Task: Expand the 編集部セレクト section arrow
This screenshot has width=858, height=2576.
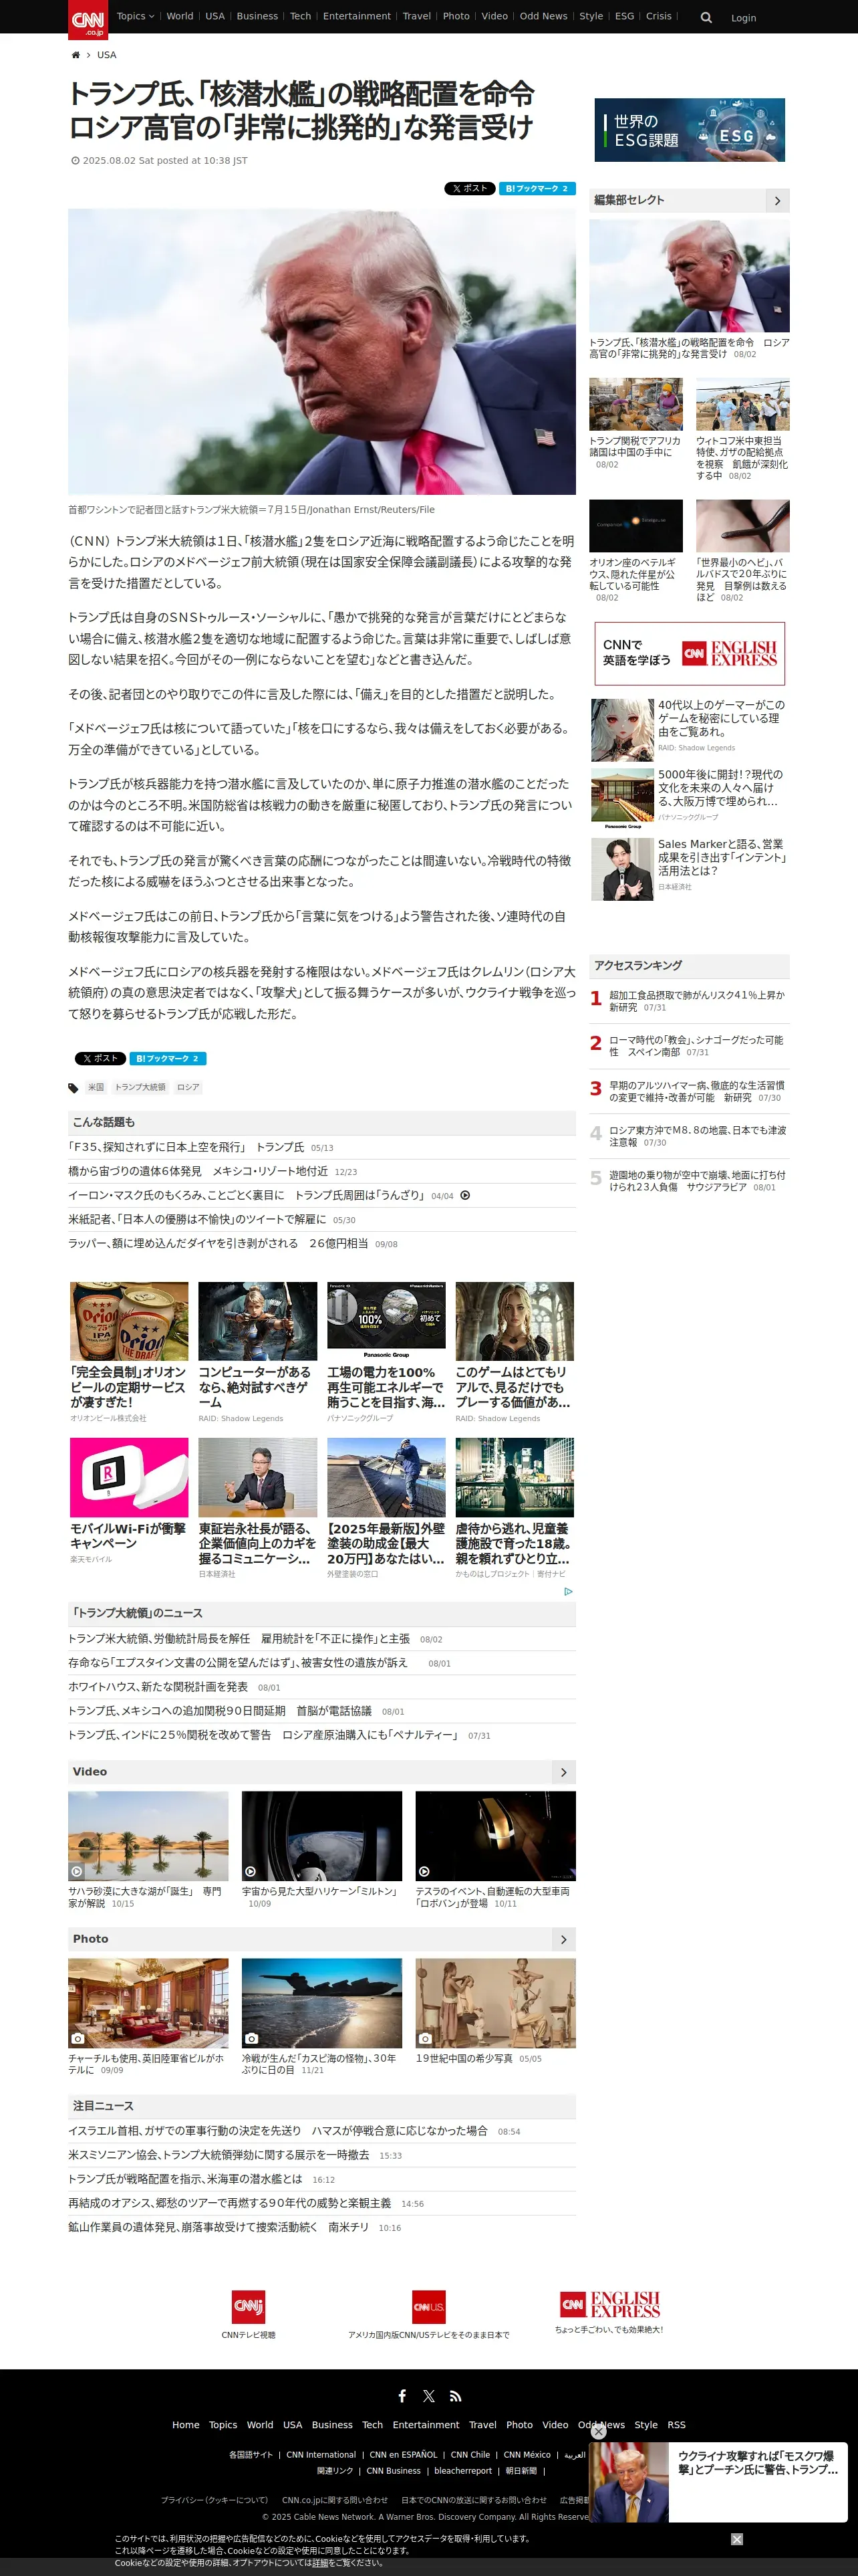Action: (777, 201)
